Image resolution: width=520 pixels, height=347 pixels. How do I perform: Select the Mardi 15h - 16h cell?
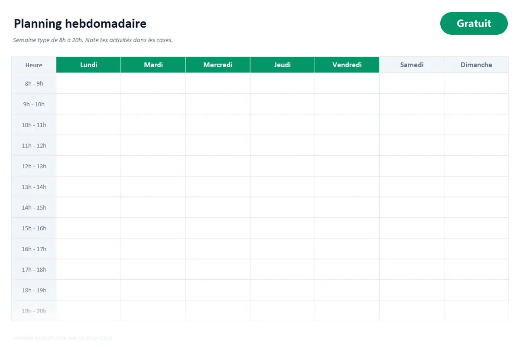point(153,228)
